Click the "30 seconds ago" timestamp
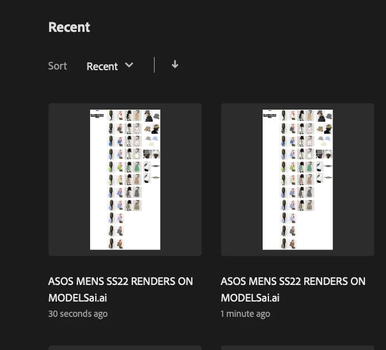The height and width of the screenshot is (350, 386). pos(78,314)
